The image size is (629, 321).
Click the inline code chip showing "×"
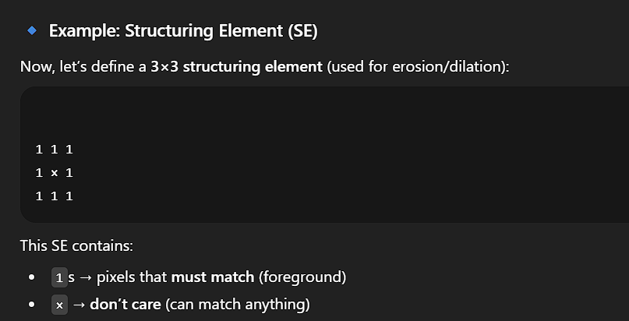(59, 304)
